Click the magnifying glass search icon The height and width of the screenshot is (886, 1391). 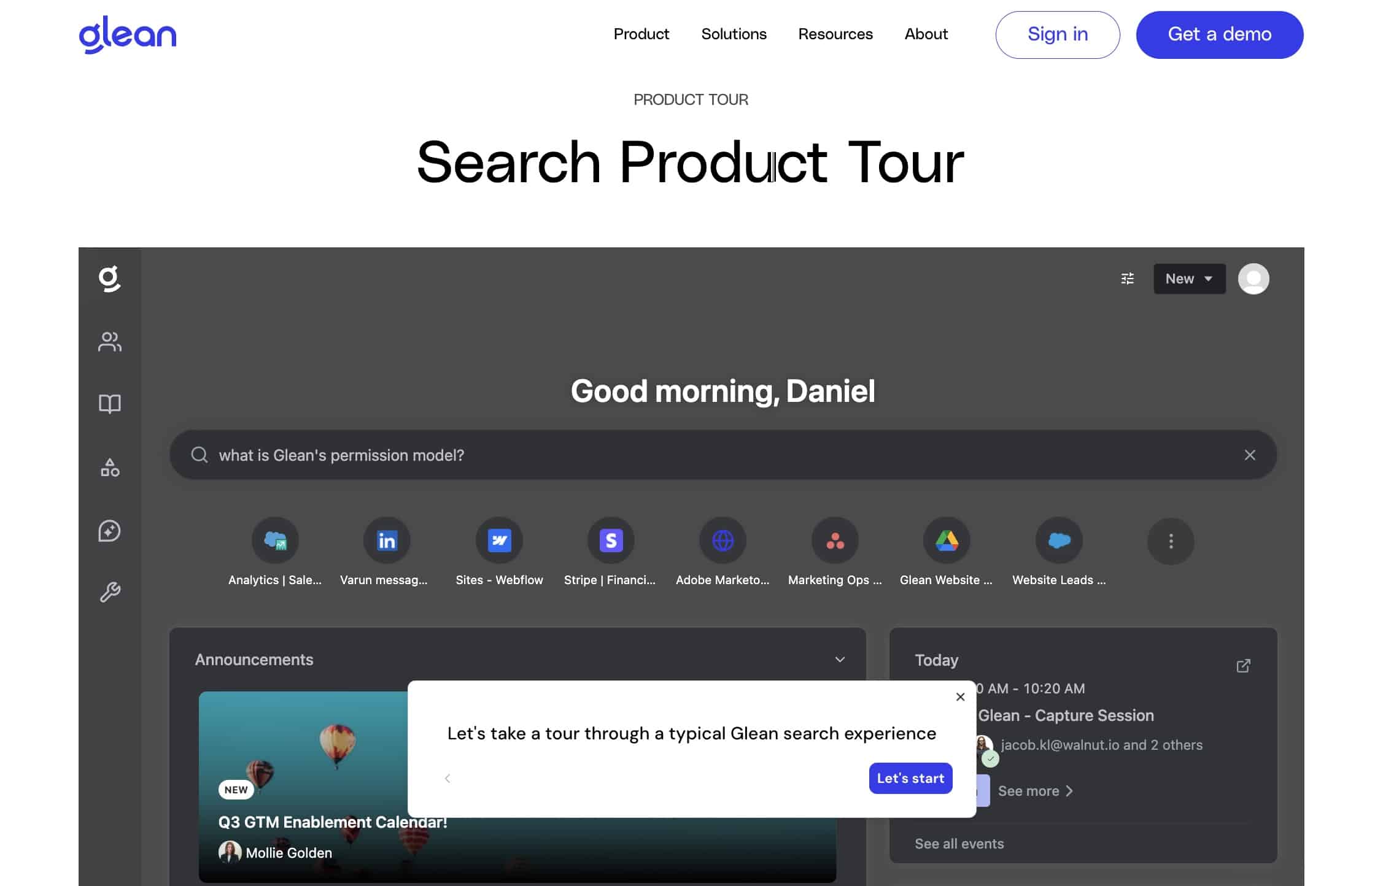click(x=199, y=455)
